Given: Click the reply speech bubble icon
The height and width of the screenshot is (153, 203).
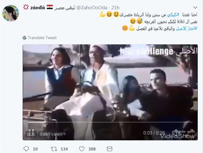Looking at the screenshot, I should pos(26,149).
